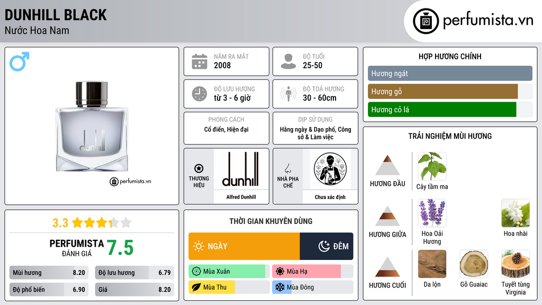Click the HỢP HƯƠNG CHÍNH heading
Viewport: 542px width, 305px height.
(x=450, y=56)
